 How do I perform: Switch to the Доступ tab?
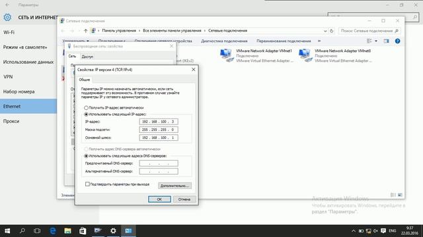point(87,57)
